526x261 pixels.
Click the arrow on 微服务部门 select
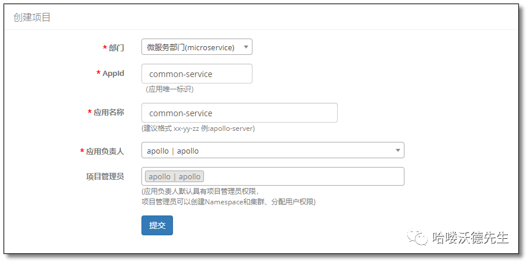point(247,47)
